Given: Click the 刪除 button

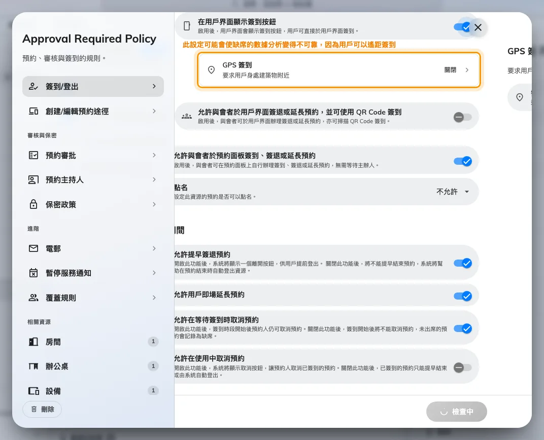Looking at the screenshot, I should point(42,409).
